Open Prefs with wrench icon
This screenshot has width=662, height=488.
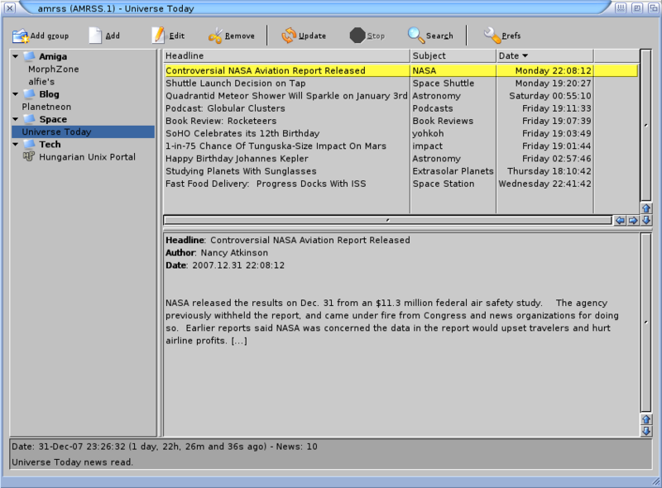492,36
